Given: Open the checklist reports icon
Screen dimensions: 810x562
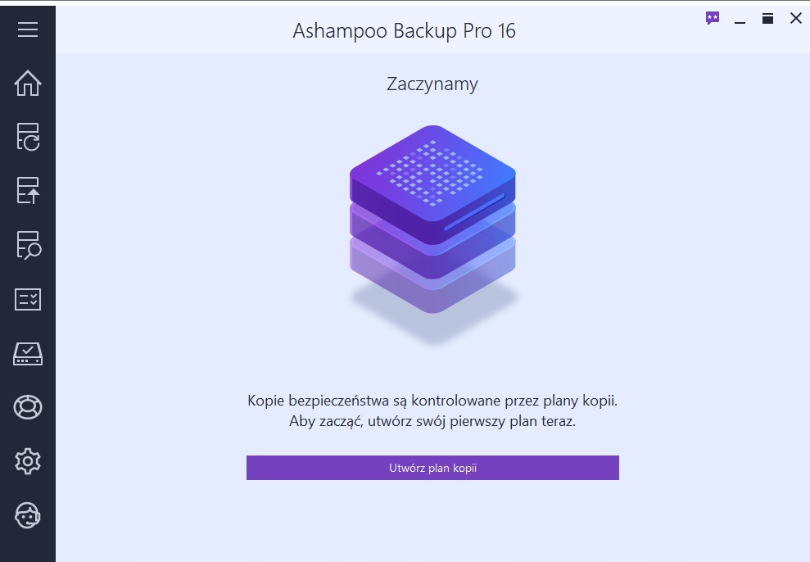Looking at the screenshot, I should tap(28, 299).
